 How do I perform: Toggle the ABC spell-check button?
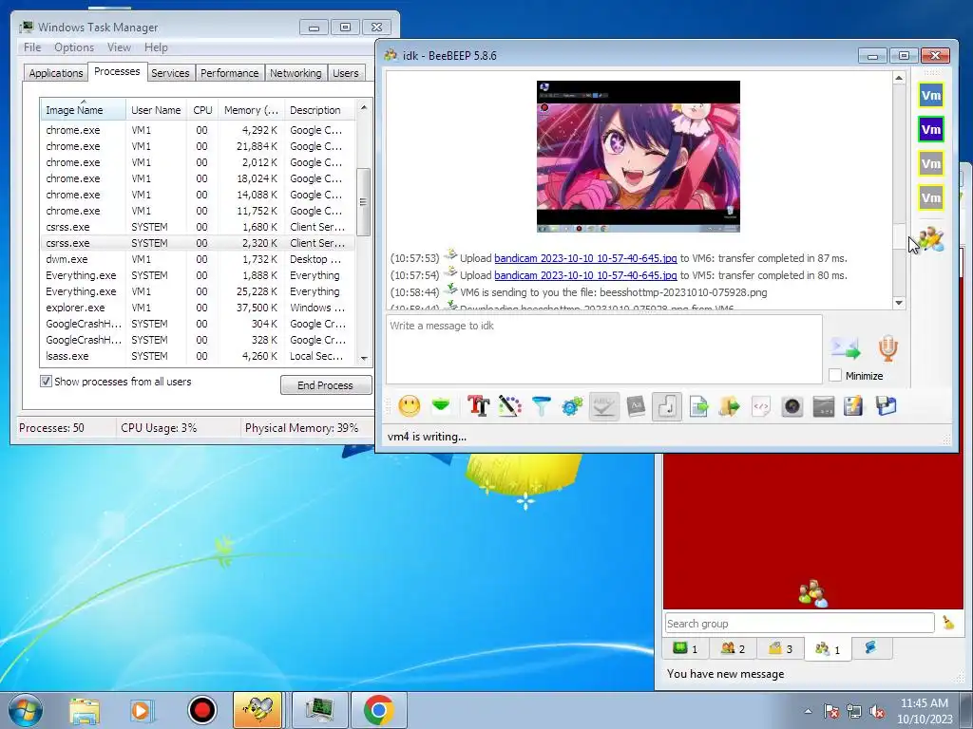(x=603, y=406)
